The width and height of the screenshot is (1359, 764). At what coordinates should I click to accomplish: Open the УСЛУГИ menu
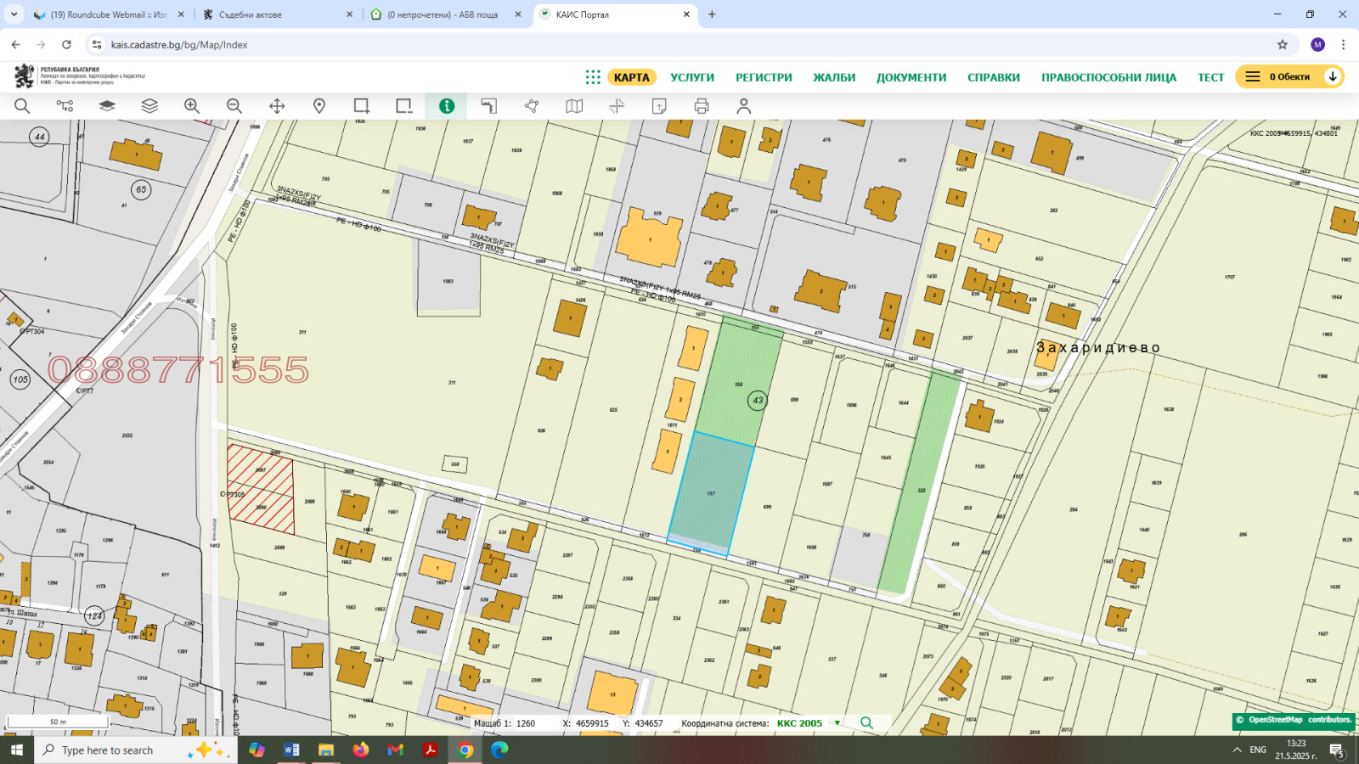(692, 77)
